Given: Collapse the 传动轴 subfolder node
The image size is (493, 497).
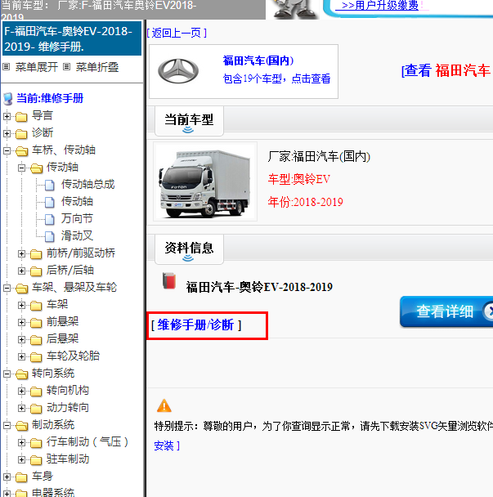Looking at the screenshot, I should 21,168.
